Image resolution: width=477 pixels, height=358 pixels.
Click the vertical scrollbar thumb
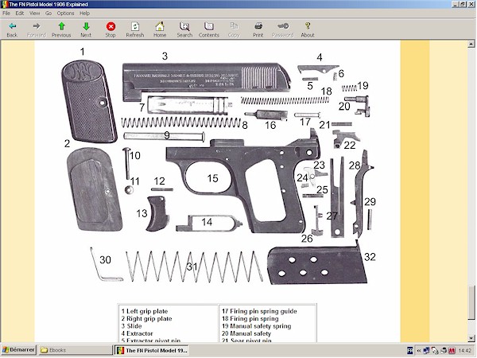(471, 303)
